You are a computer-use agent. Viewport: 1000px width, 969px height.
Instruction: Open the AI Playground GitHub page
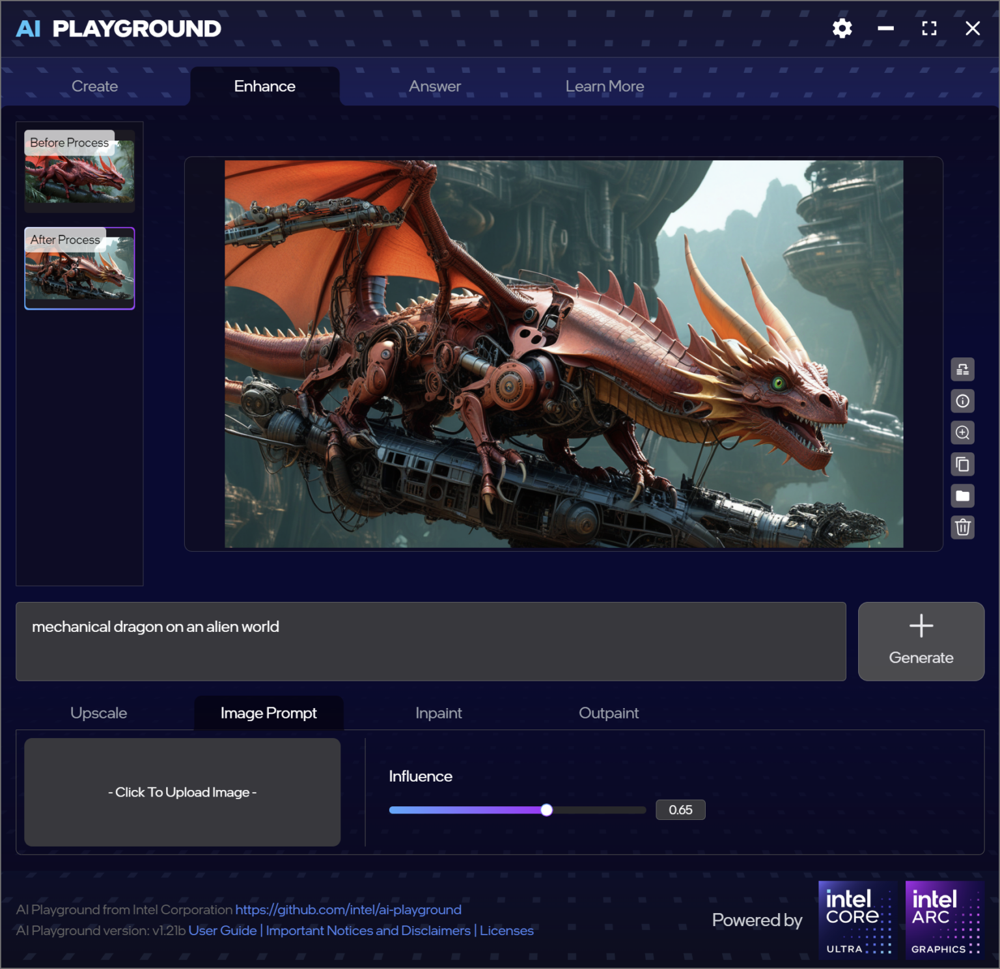coord(348,909)
